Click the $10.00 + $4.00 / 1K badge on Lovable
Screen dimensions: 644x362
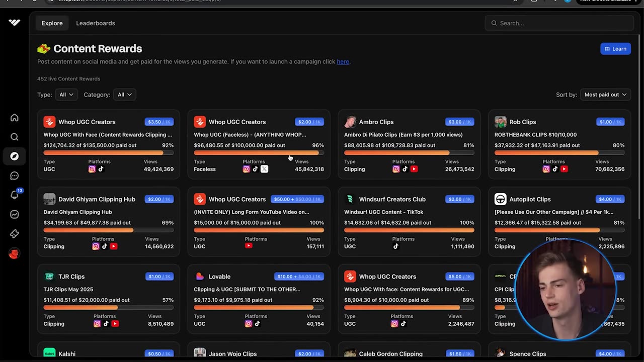click(299, 277)
